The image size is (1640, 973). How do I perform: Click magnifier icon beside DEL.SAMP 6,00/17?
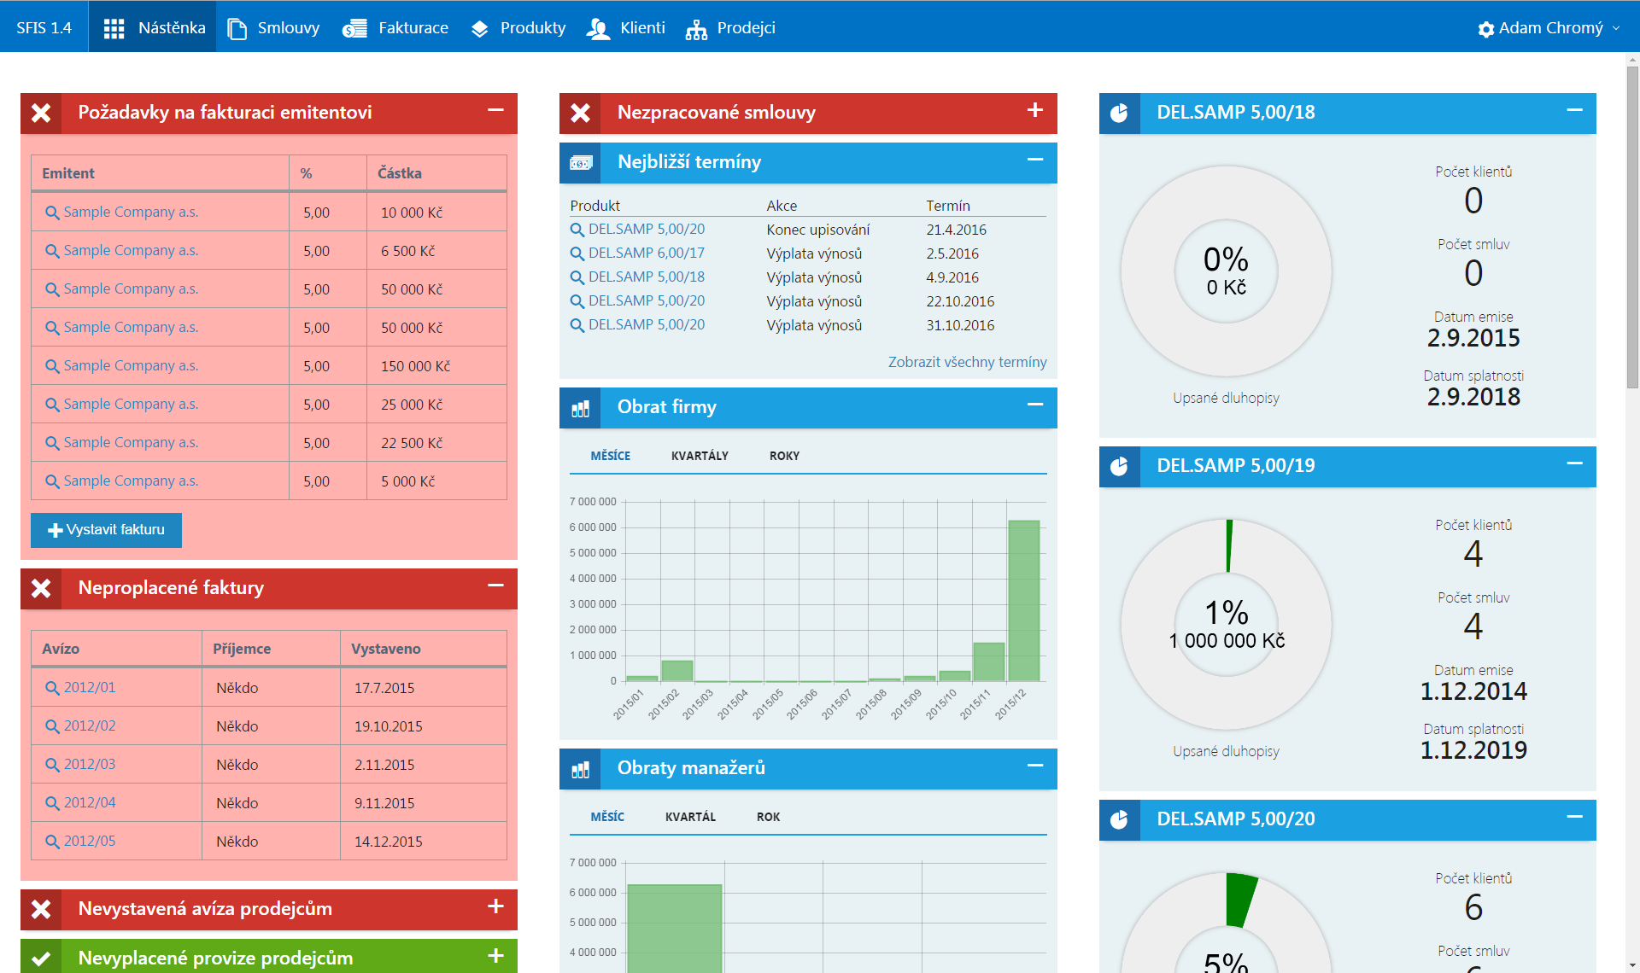(x=577, y=253)
